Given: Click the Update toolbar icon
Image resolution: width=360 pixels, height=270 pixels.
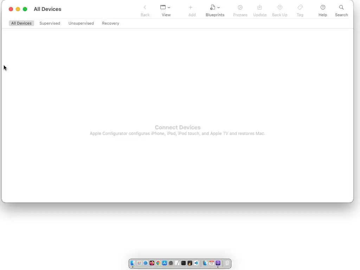Looking at the screenshot, I should (260, 7).
